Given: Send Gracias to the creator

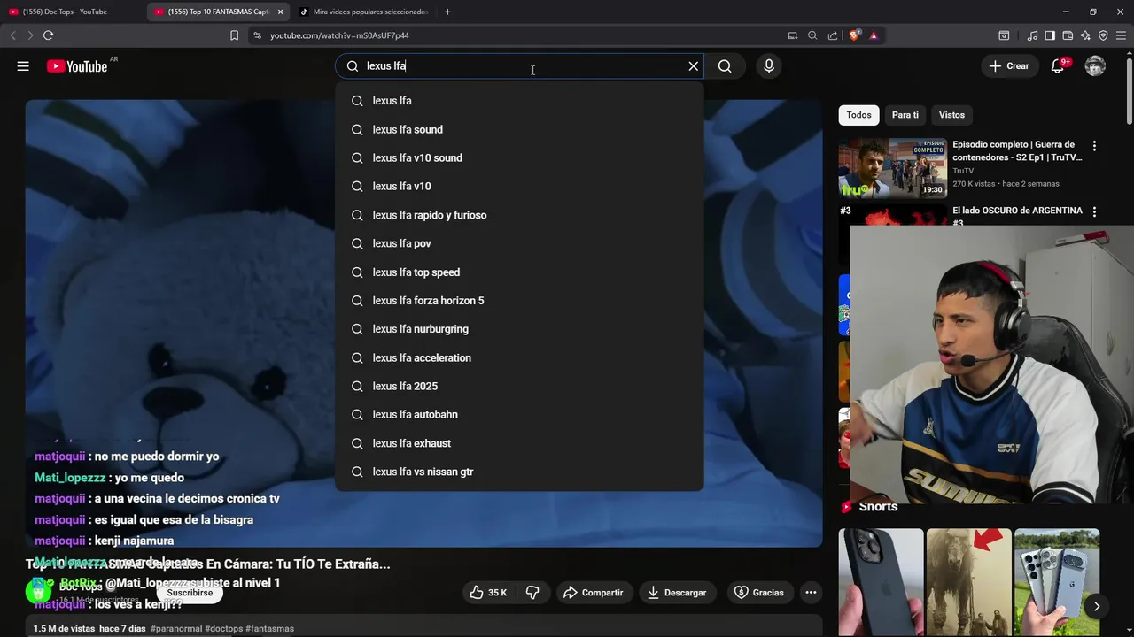Looking at the screenshot, I should (x=759, y=593).
